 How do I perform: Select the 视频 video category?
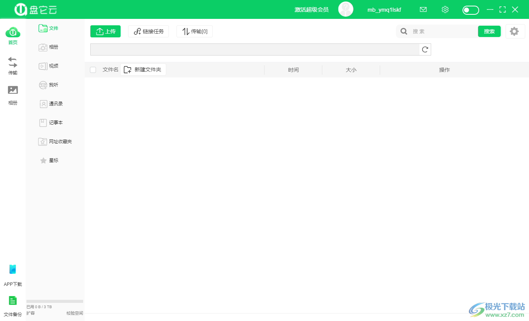[x=48, y=66]
